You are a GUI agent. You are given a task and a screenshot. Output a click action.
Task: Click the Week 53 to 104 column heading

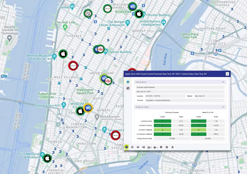[208, 112]
